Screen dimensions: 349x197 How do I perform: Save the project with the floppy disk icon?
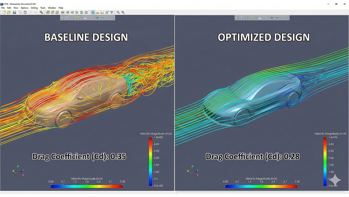click(x=14, y=12)
